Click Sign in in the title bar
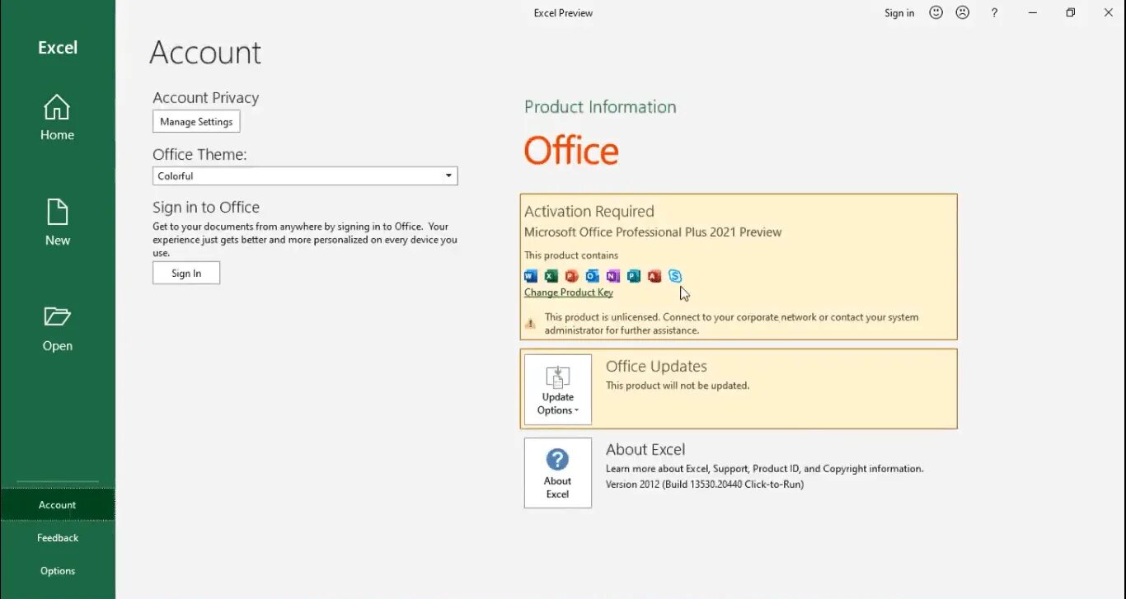The image size is (1126, 599). [x=899, y=12]
